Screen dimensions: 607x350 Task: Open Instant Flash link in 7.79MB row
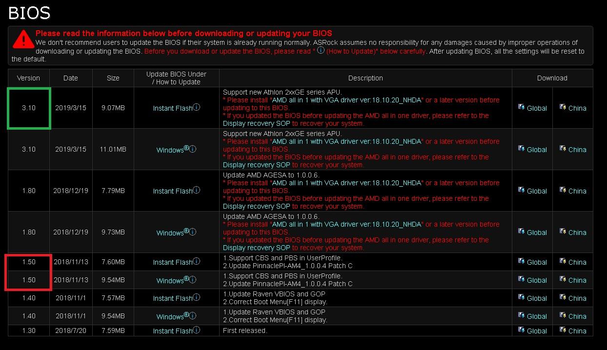point(173,191)
